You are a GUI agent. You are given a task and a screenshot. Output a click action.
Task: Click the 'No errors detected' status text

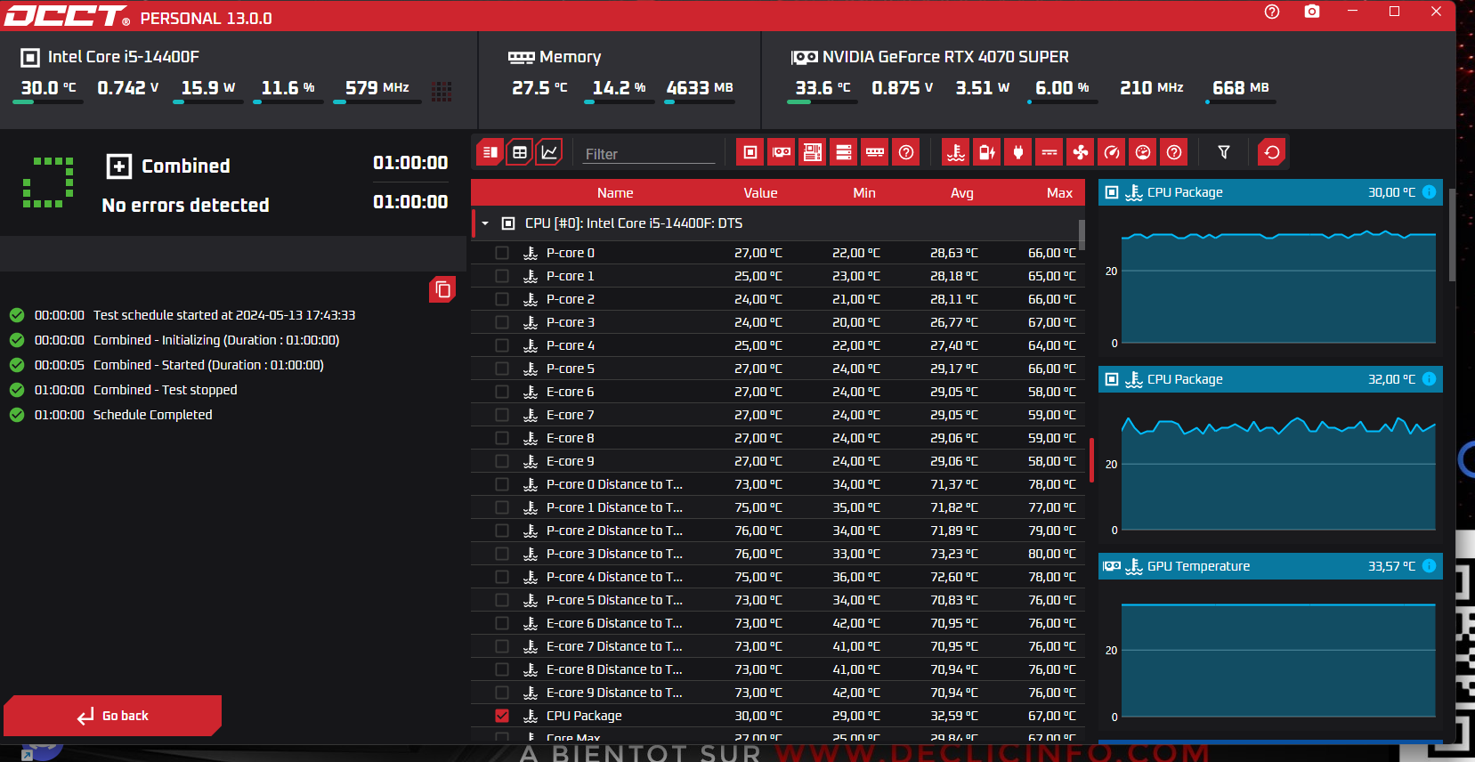[185, 206]
